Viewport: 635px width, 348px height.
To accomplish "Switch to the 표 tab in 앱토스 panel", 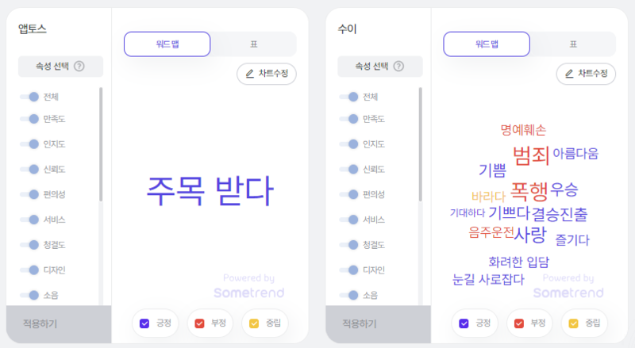I will point(253,44).
